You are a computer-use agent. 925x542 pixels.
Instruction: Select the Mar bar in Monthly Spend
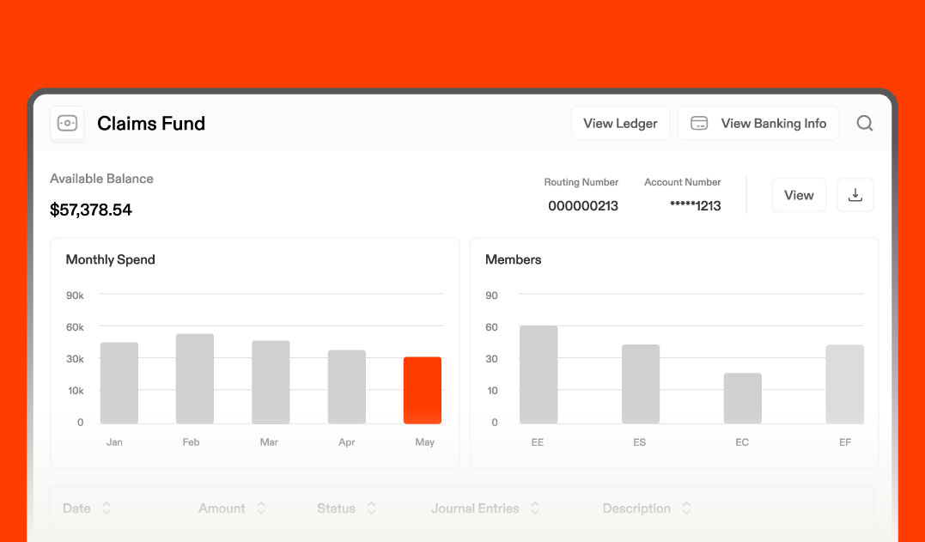[x=271, y=382]
